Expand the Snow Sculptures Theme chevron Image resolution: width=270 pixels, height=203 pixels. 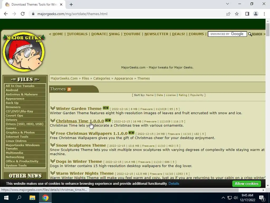(x=53, y=145)
